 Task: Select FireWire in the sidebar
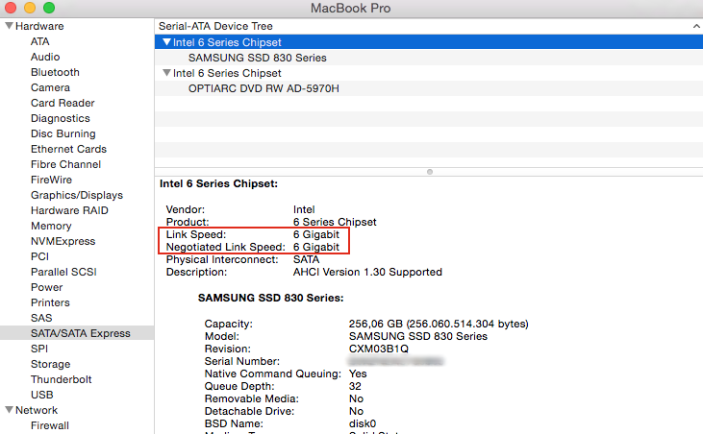[51, 180]
